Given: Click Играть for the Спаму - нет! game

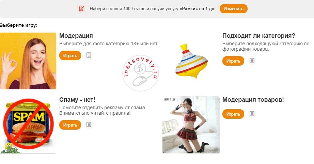Looking at the screenshot, I should click(x=70, y=125).
